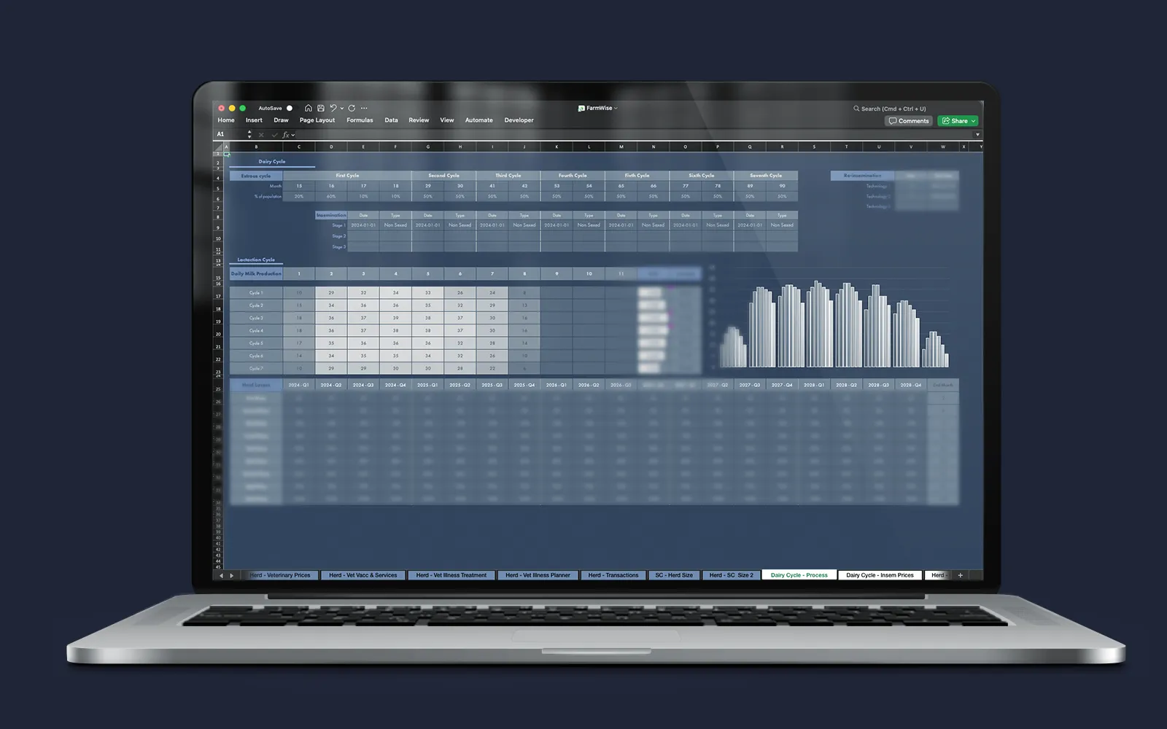
Task: Open the Draw ribbon tab
Action: 281,120
